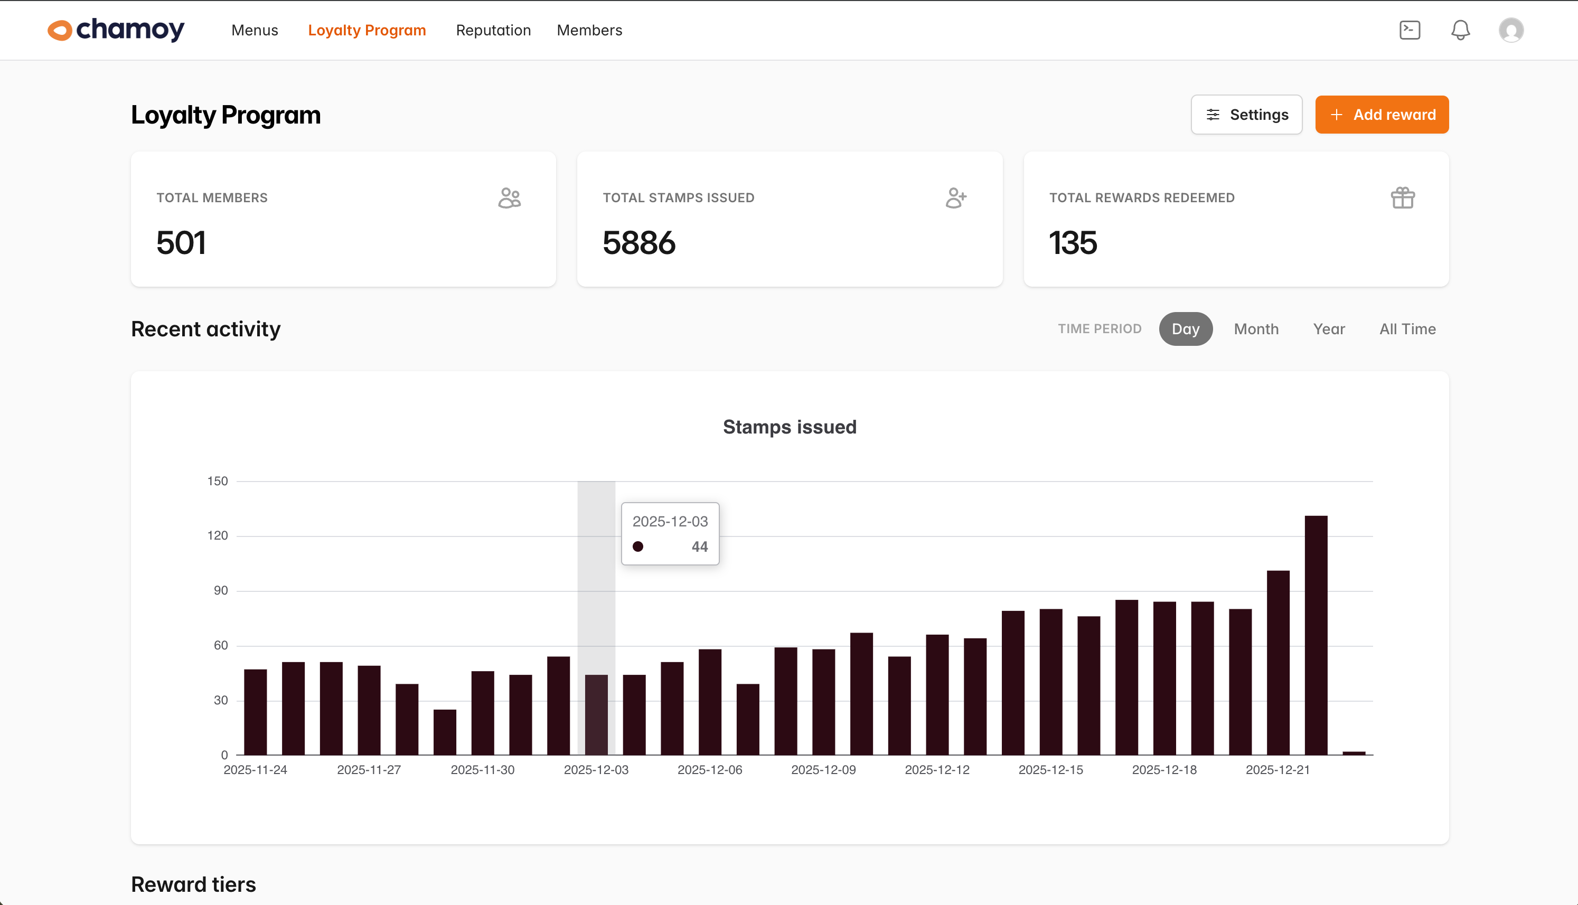The width and height of the screenshot is (1578, 905).
Task: Click the terminal icon in the top bar
Action: coord(1409,30)
